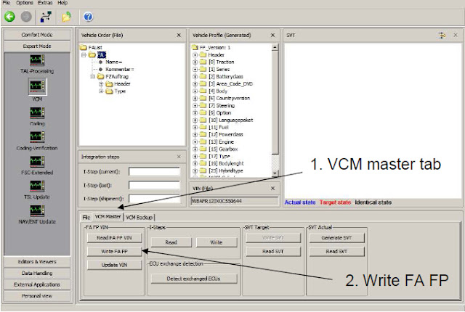Click the Read FA FP VIN button
The image size is (465, 312).
[x=114, y=238]
